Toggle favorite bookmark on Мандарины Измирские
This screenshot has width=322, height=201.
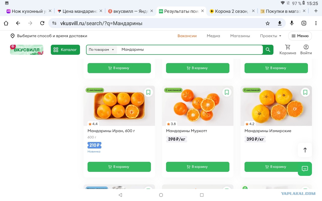305,92
